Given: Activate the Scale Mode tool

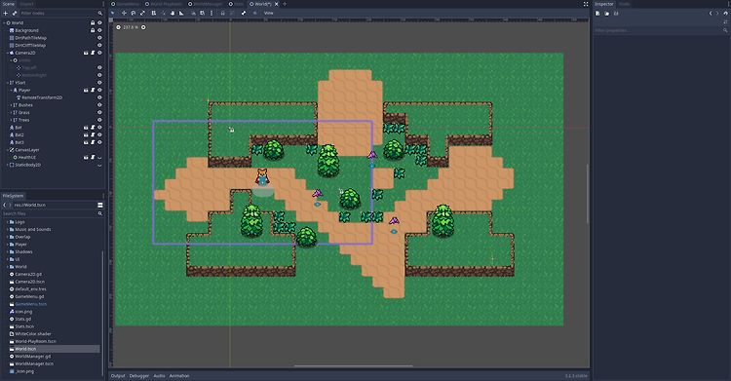Looking at the screenshot, I should (x=142, y=13).
